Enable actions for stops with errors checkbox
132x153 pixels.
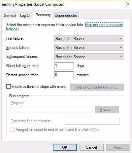(8, 87)
